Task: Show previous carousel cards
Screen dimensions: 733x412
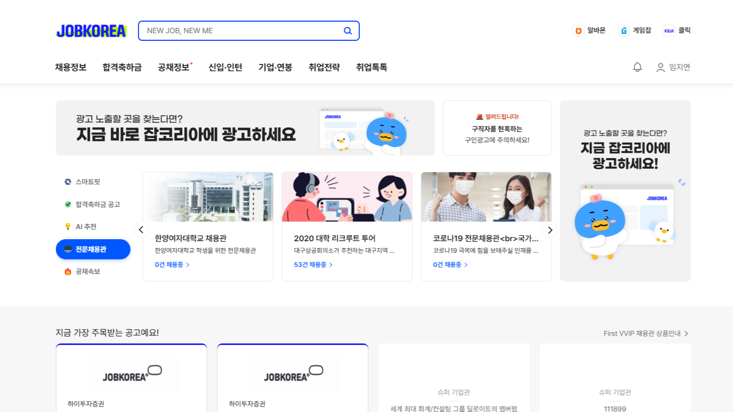Action: (x=141, y=230)
